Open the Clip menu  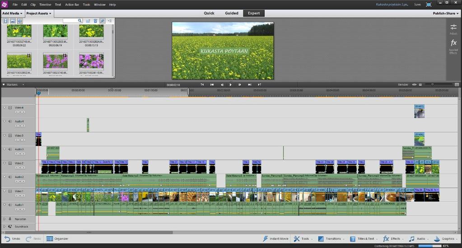point(33,5)
